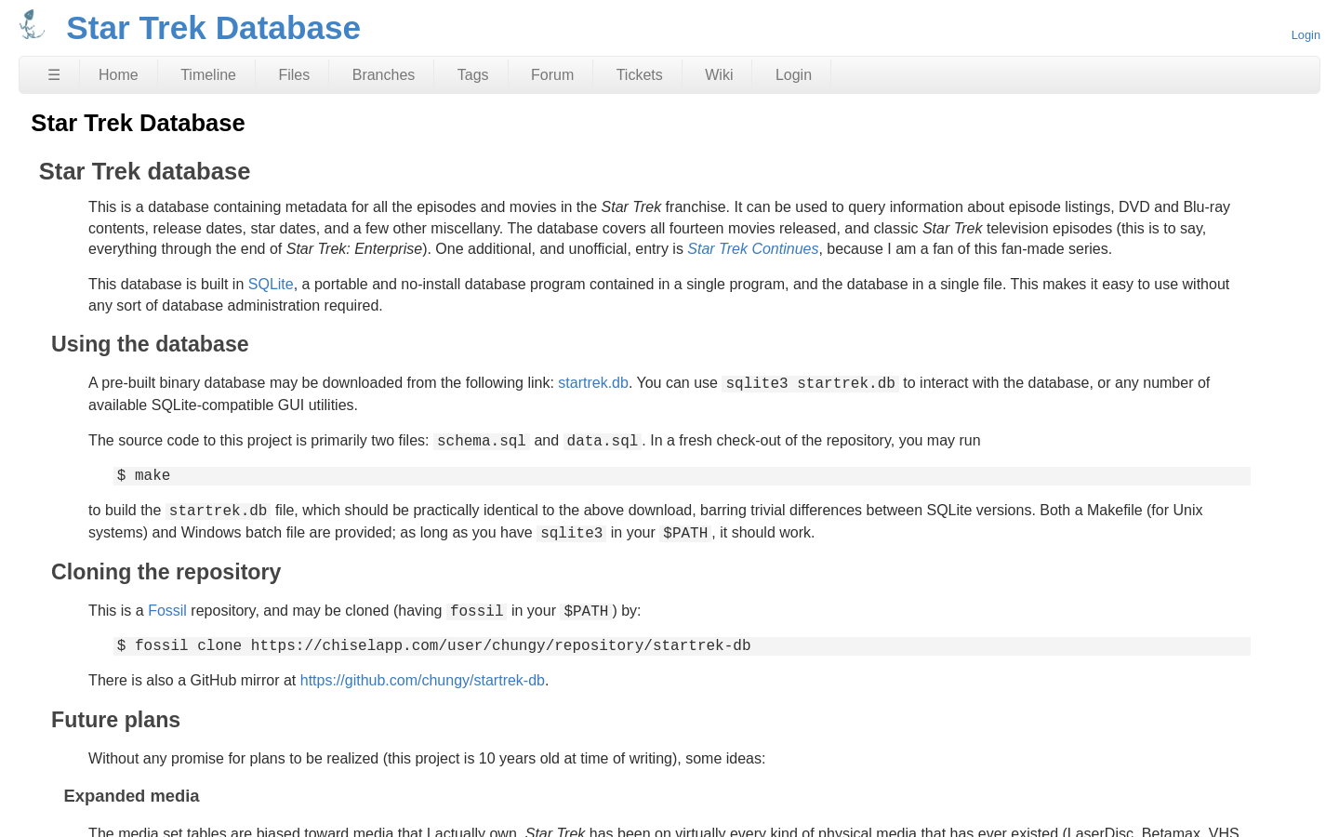Image resolution: width=1339 pixels, height=837 pixels.
Task: Open the Tags page
Action: click(472, 75)
